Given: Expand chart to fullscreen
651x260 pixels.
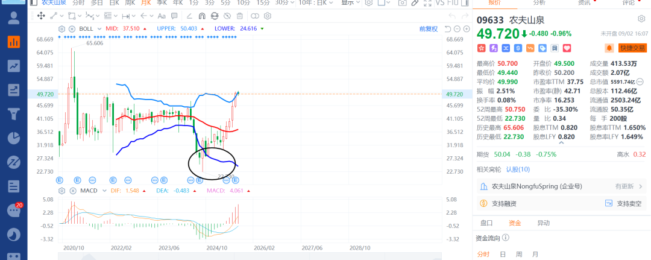Looking at the screenshot, I should point(427,2).
